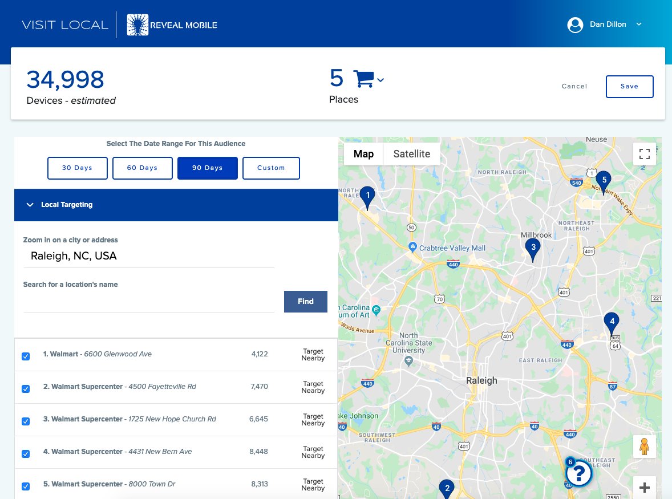Click the location name search field
672x499 pixels.
click(148, 302)
